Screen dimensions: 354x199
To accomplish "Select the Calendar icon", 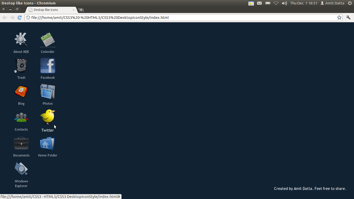I will [x=47, y=40].
